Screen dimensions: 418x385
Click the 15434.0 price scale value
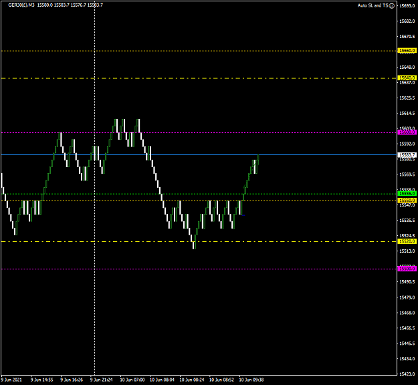(x=407, y=359)
